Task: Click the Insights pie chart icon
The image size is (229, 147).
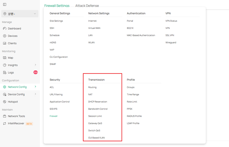Action: [5, 65]
